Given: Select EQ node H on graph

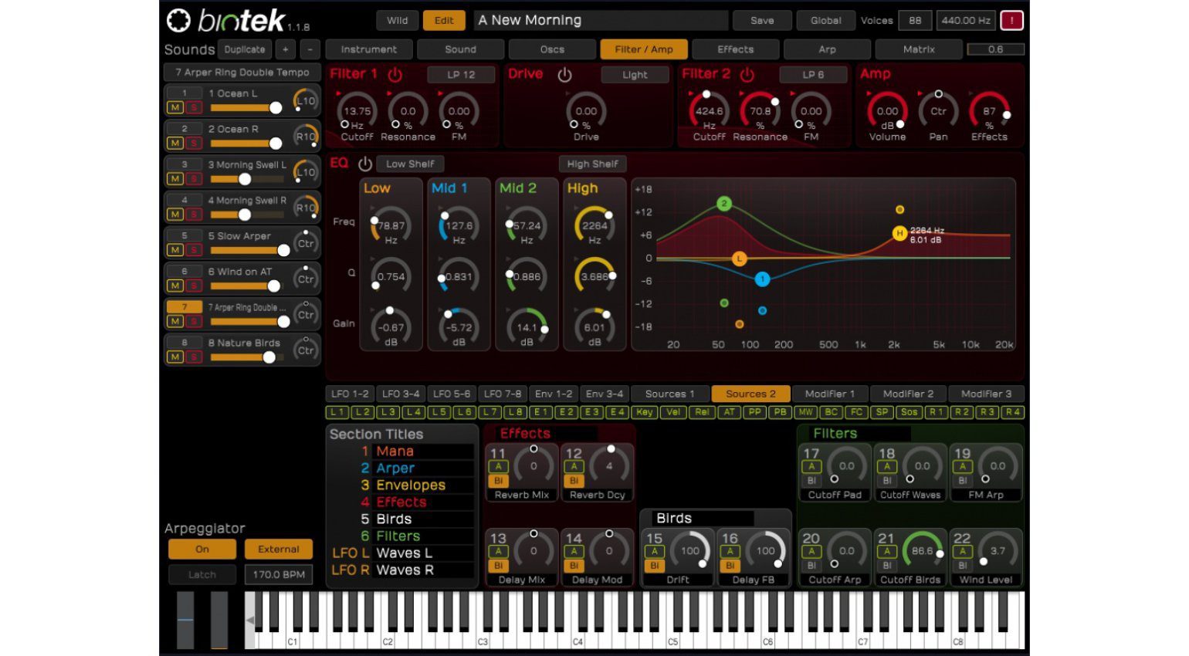Looking at the screenshot, I should (899, 233).
